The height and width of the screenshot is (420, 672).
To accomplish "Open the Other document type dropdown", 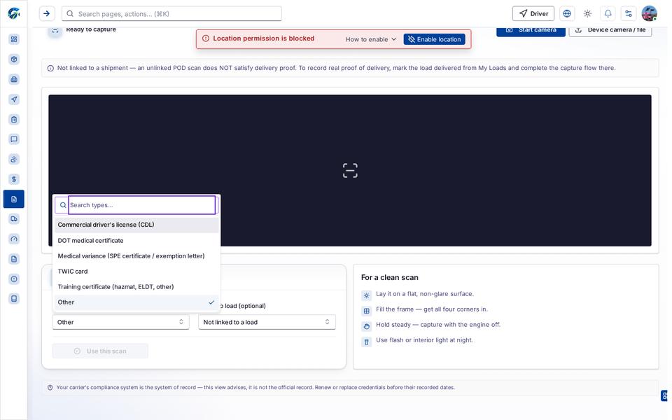I will point(121,322).
